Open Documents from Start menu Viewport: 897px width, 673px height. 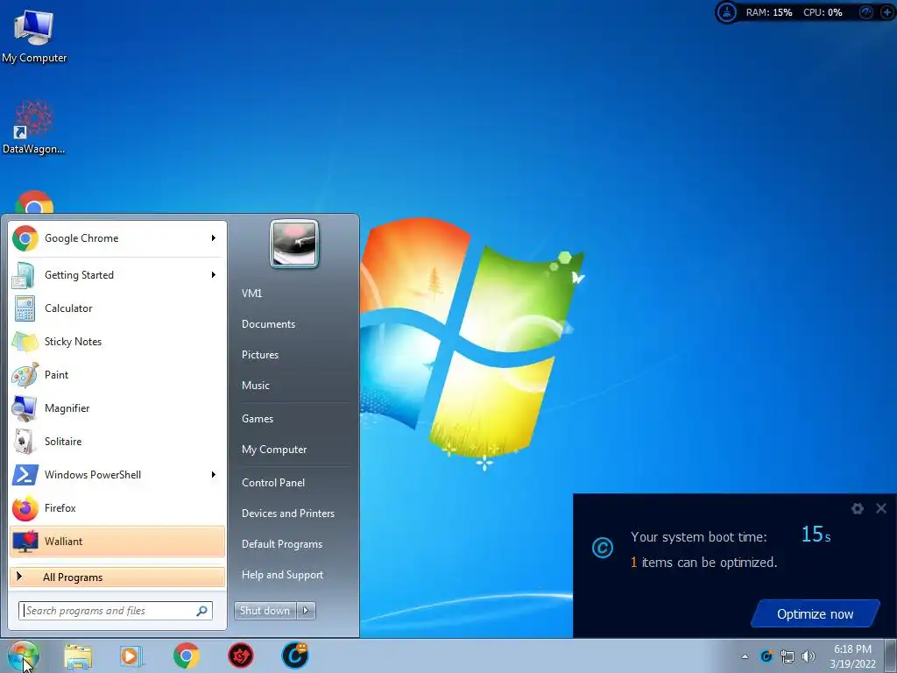point(268,324)
